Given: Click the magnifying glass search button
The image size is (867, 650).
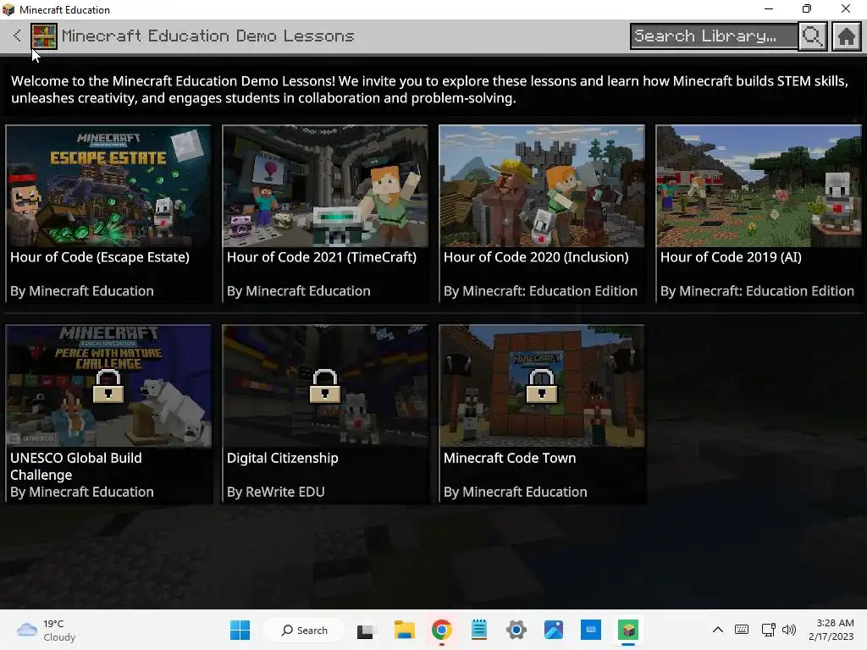Looking at the screenshot, I should [x=812, y=36].
